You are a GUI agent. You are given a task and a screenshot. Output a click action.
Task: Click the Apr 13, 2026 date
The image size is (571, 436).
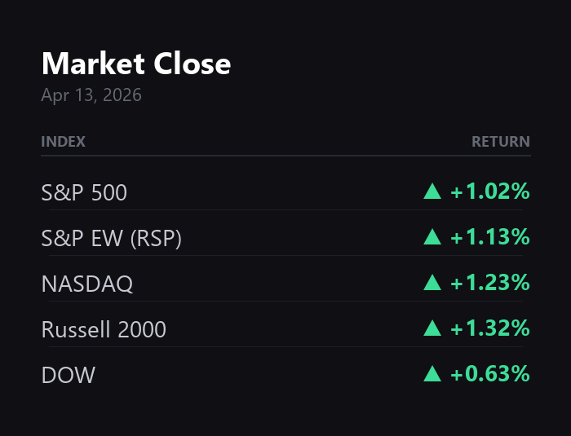[x=91, y=95]
